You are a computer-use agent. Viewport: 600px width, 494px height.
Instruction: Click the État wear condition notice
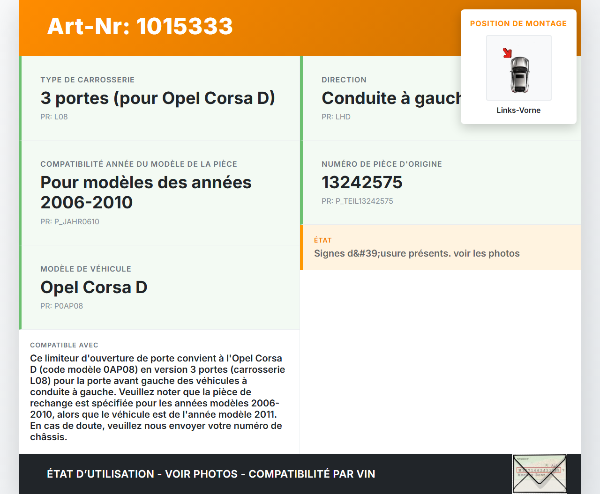416,253
